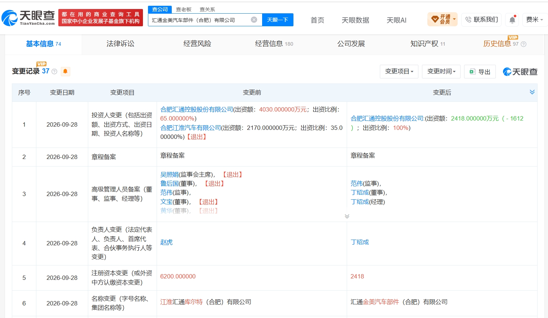
Task: Expand the truncated senior management list
Action: coord(347,216)
